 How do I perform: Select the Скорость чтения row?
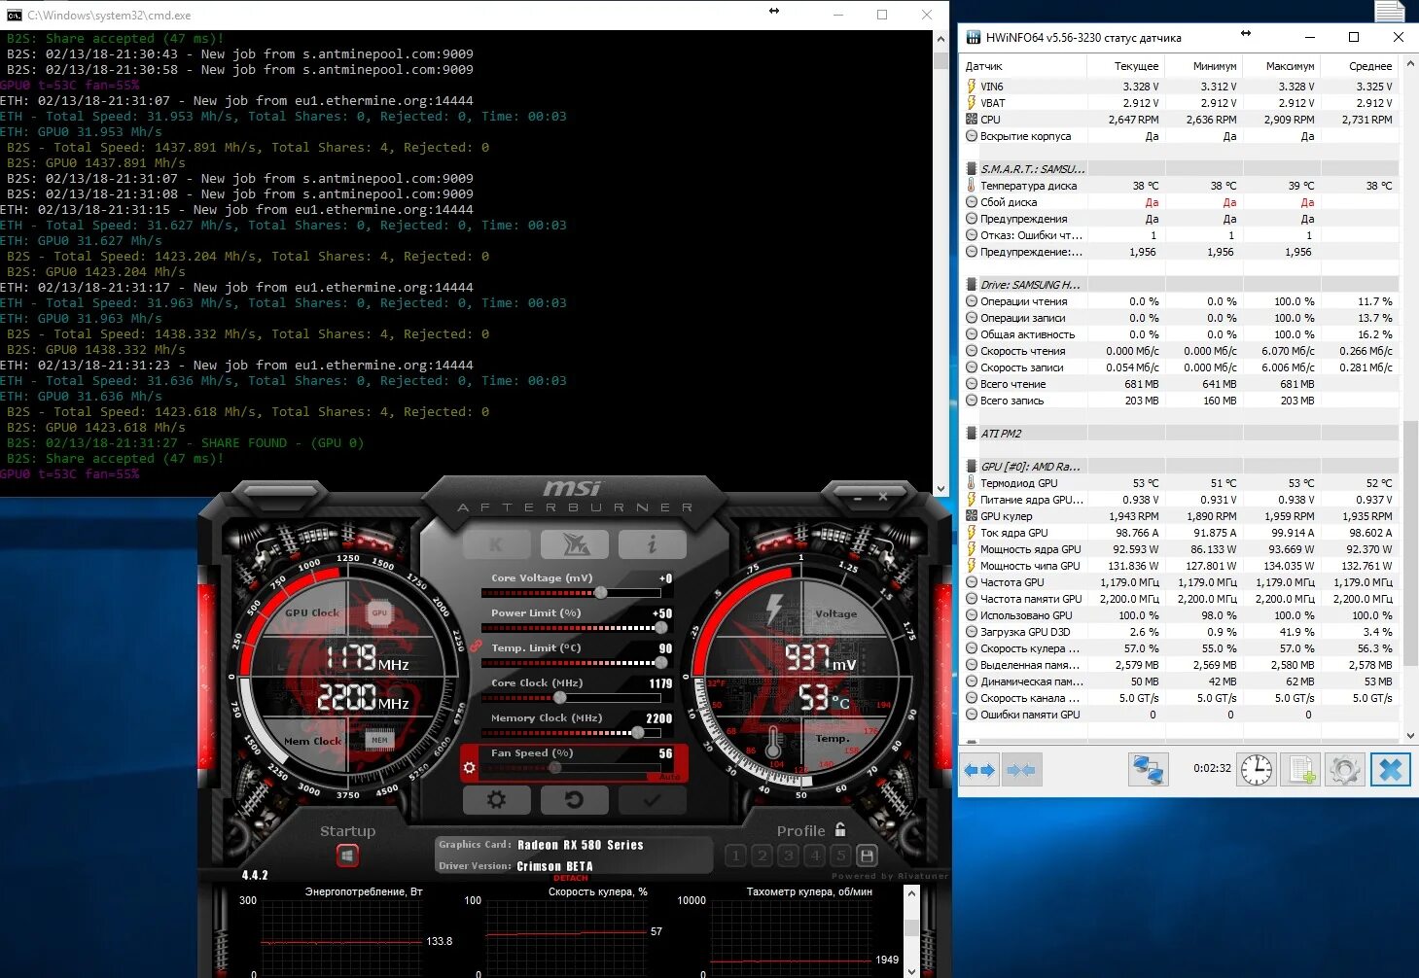pyautogui.click(x=1180, y=351)
